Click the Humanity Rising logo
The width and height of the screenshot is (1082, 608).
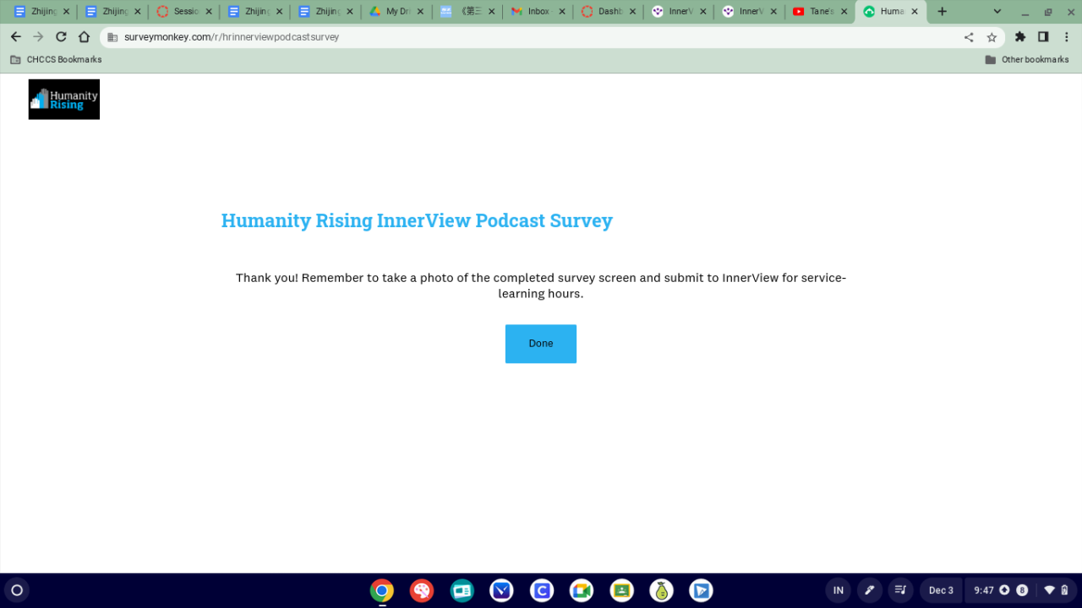click(64, 100)
